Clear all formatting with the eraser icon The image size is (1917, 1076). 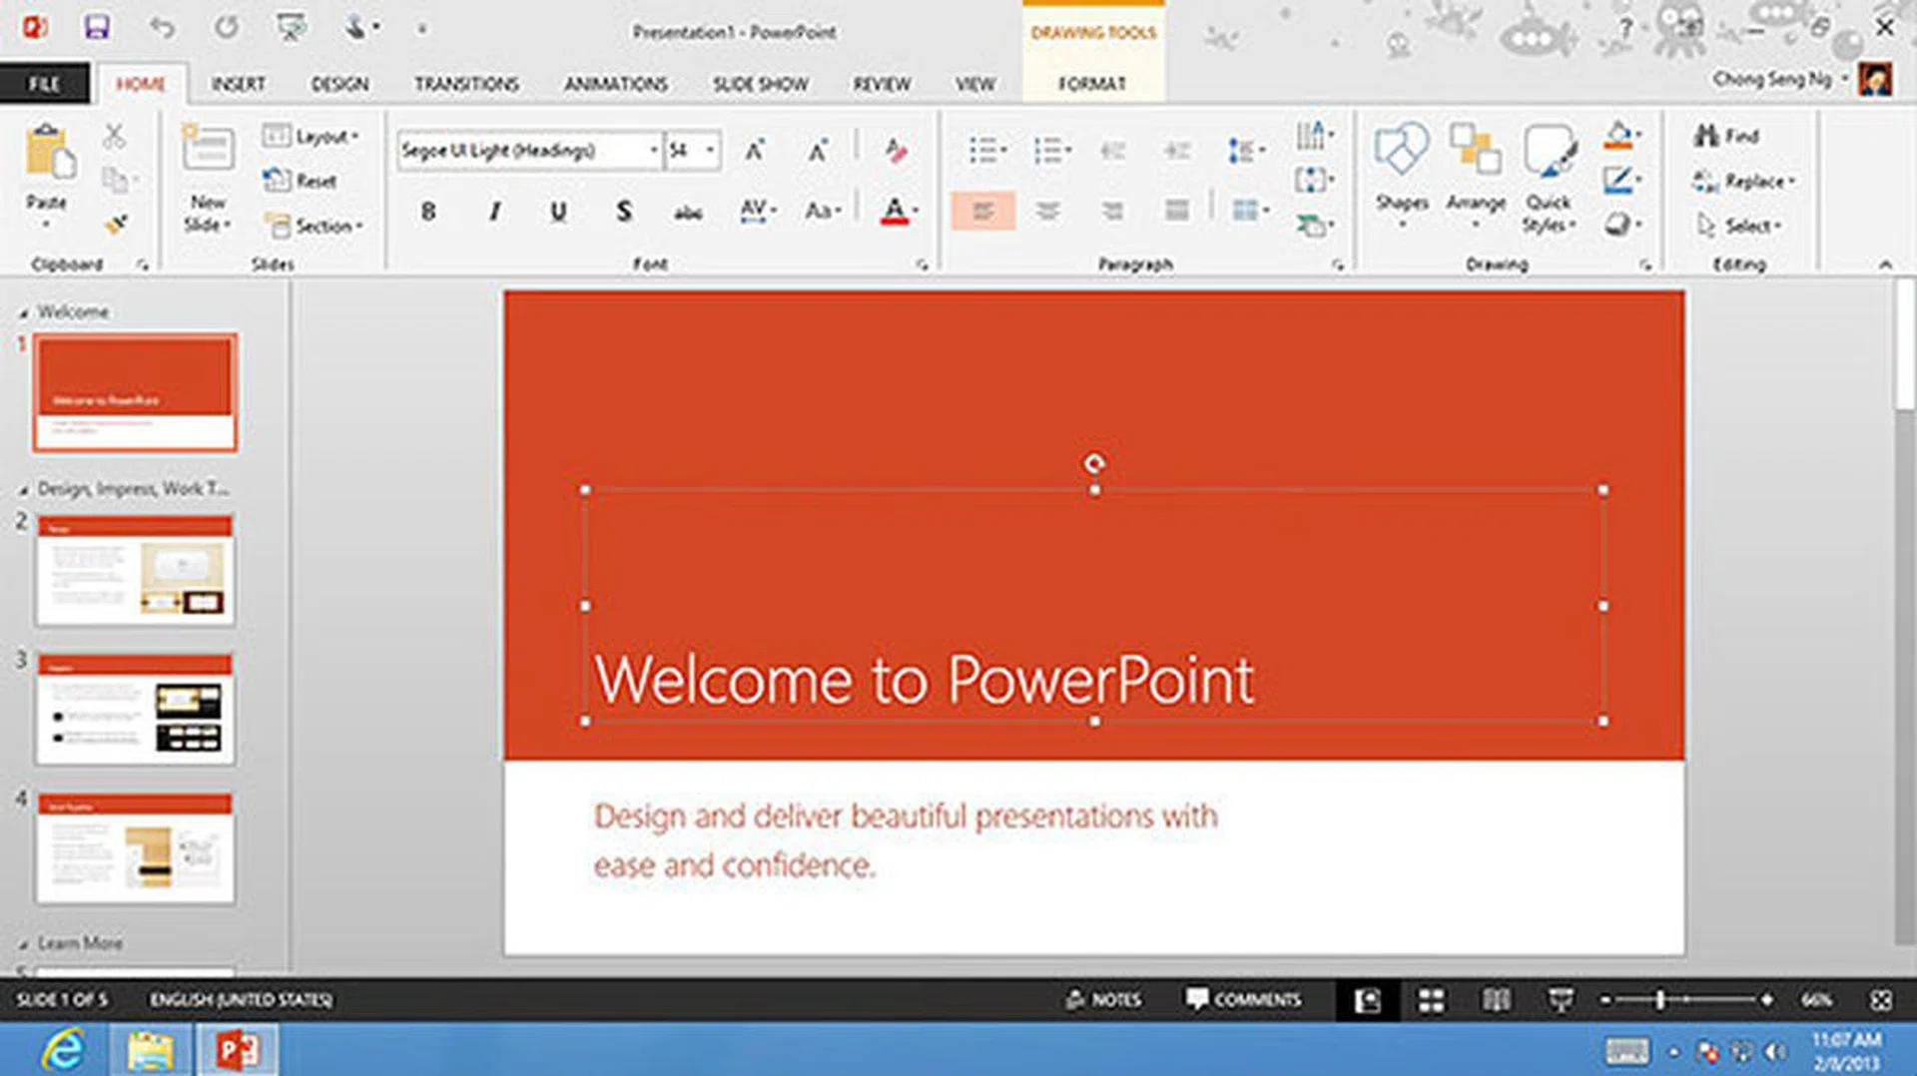(x=896, y=151)
